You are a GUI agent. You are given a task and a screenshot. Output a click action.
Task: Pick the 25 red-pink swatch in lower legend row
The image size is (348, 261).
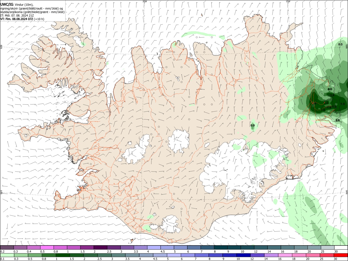coord(327,255)
